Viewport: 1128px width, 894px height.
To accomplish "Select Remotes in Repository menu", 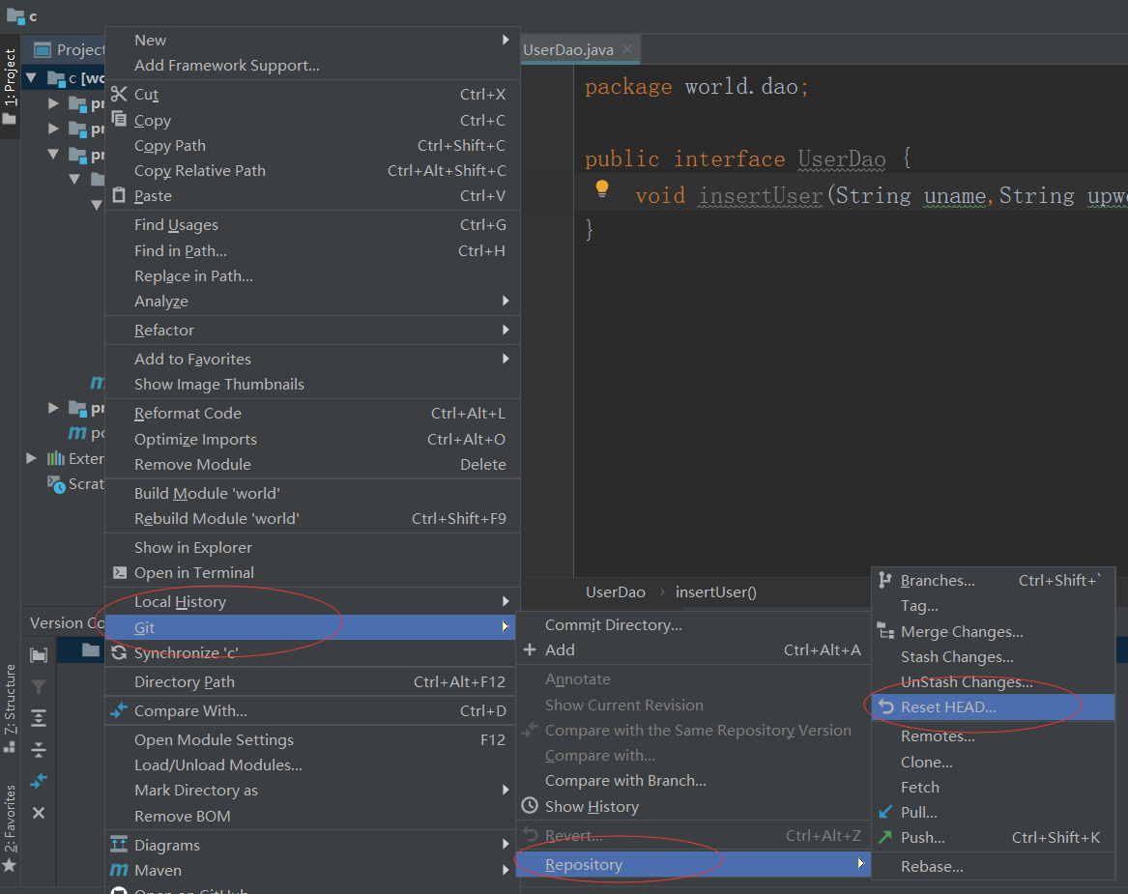I will [993, 736].
